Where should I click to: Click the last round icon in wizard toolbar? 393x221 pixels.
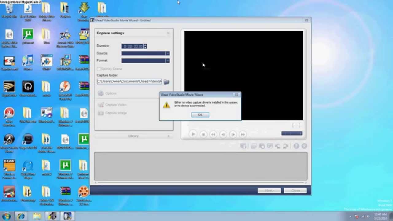pyautogui.click(x=304, y=146)
